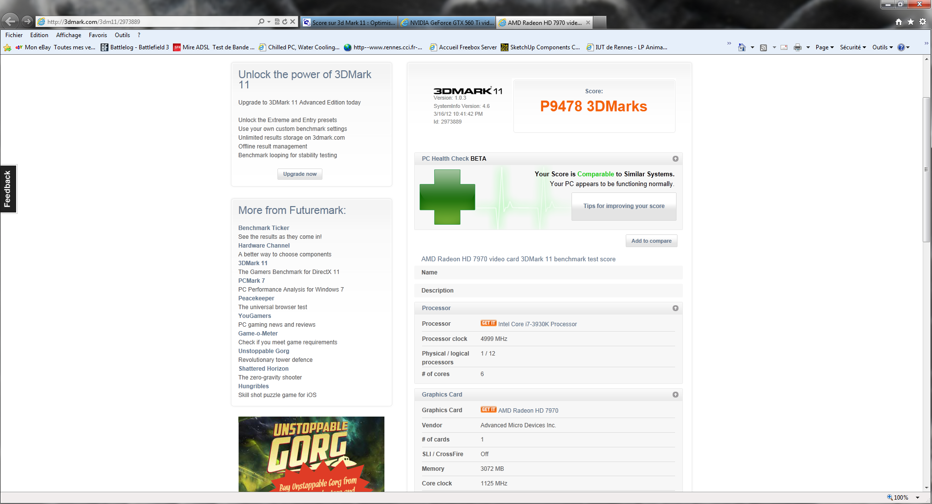This screenshot has height=504, width=932.
Task: Click the orange GET IT badge beside Intel Core i7-3930K
Action: (x=488, y=323)
